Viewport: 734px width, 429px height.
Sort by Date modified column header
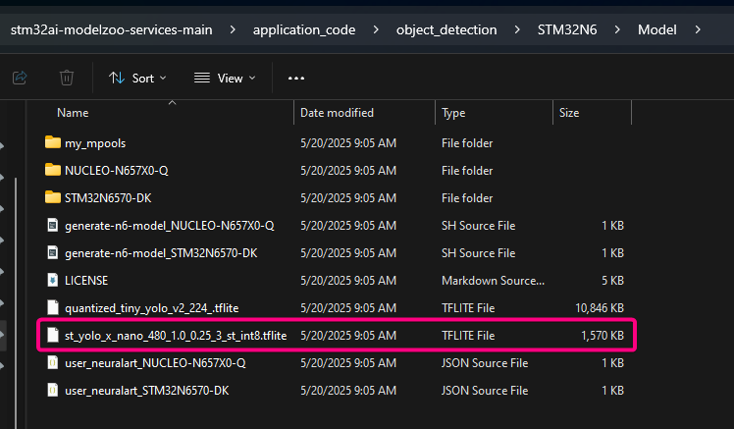(337, 113)
